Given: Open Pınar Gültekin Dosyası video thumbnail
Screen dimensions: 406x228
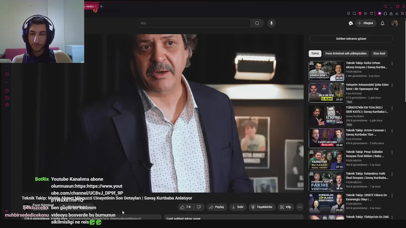Looking at the screenshot, I should [326, 160].
